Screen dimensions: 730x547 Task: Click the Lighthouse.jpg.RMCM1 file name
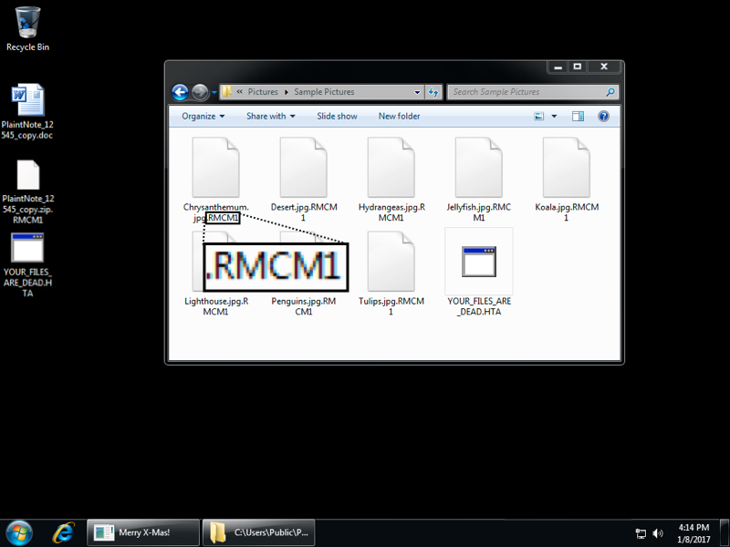click(216, 306)
